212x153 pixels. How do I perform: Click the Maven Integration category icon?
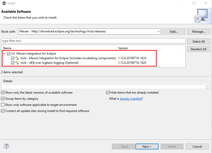coord(13,54)
